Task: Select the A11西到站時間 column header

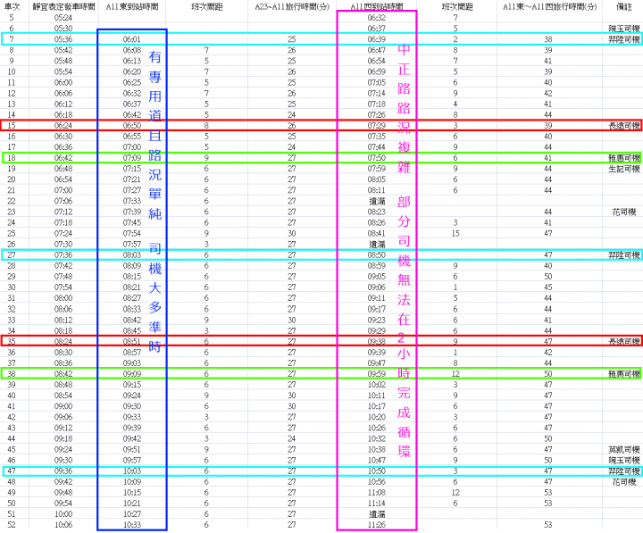Action: 377,7
